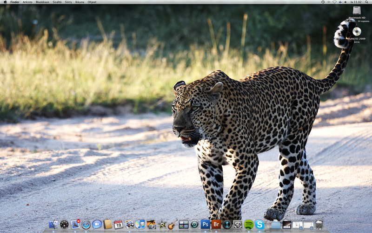Screen dimensions: 372x233
Task: Open iChat speech bubble icon
Action: (x=97, y=224)
